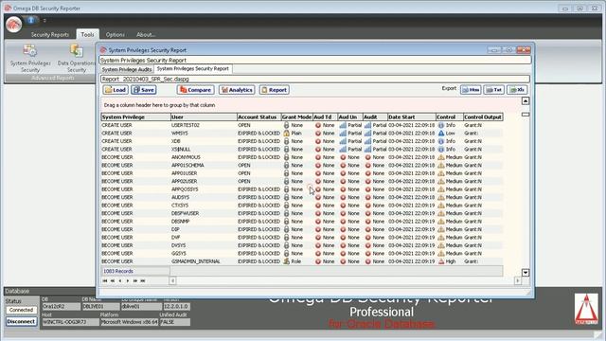Click the Report button
Viewport: 606px width, 341px height.
[x=275, y=90]
